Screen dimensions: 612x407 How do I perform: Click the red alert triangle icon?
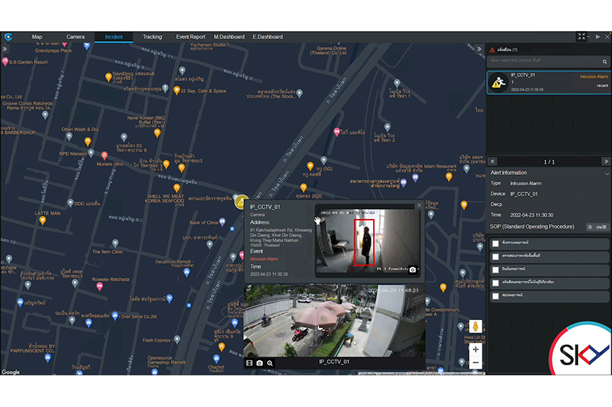492,50
